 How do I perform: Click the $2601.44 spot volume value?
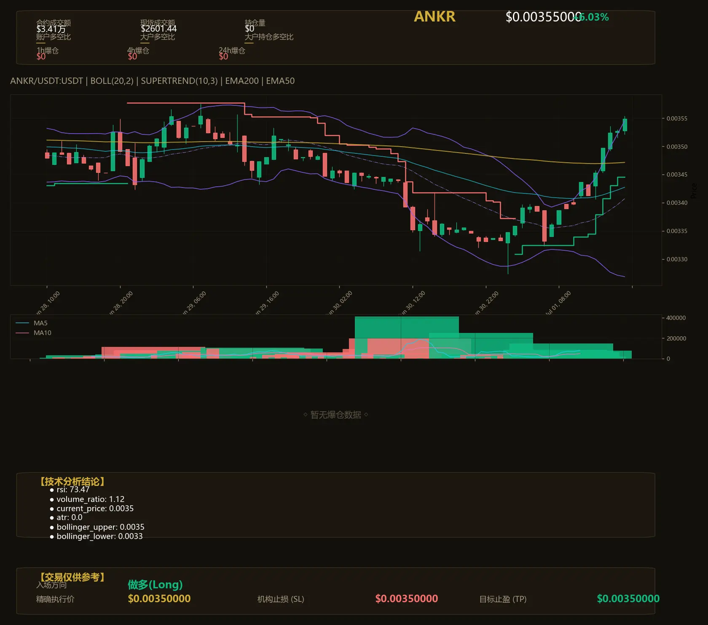(159, 29)
